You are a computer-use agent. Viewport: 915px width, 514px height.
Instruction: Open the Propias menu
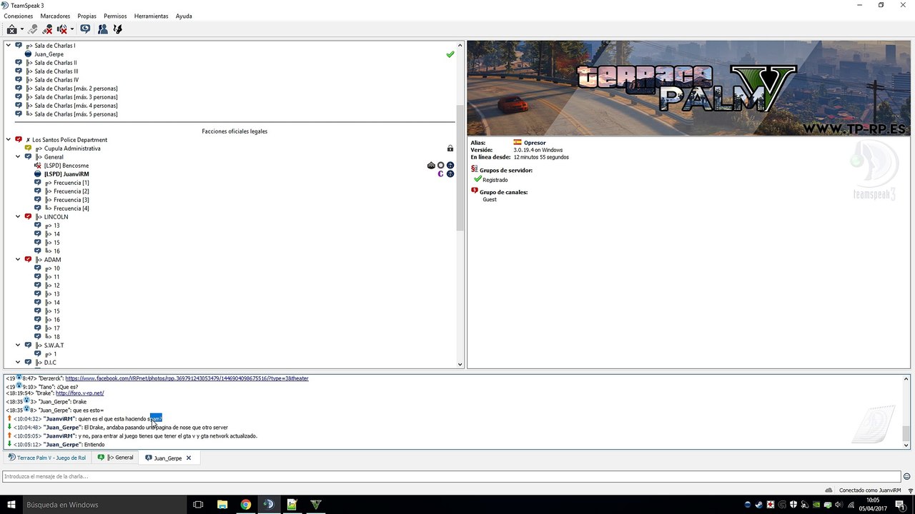[86, 16]
